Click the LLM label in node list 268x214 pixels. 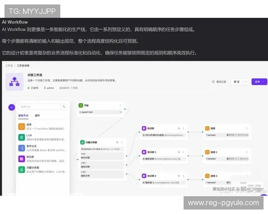tap(29, 136)
